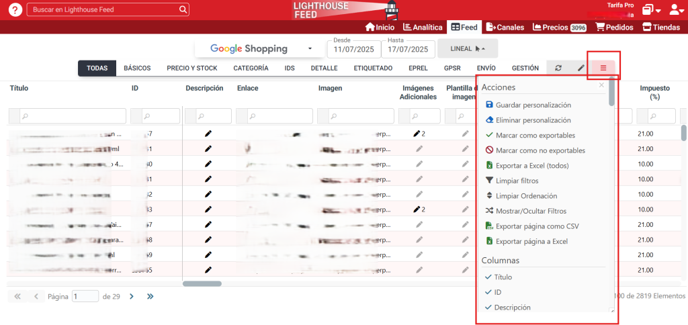
Task: Select Marcar como exportables
Action: coord(531,135)
